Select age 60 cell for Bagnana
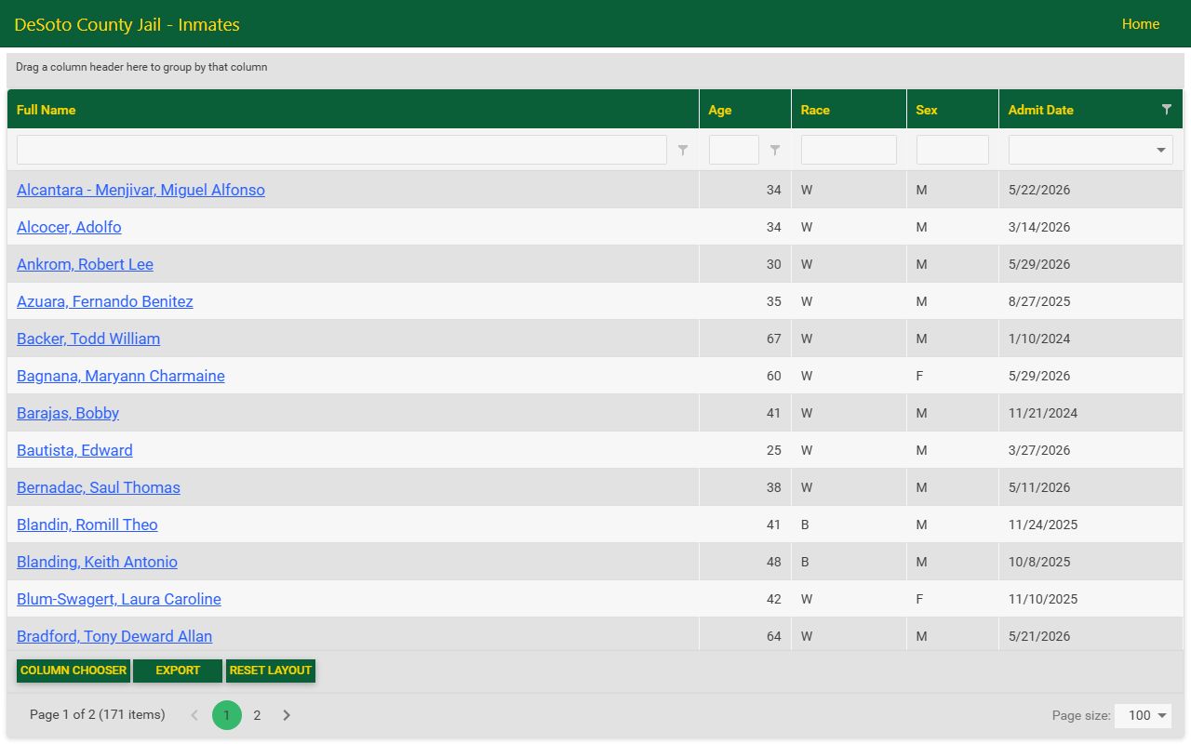 coord(745,376)
